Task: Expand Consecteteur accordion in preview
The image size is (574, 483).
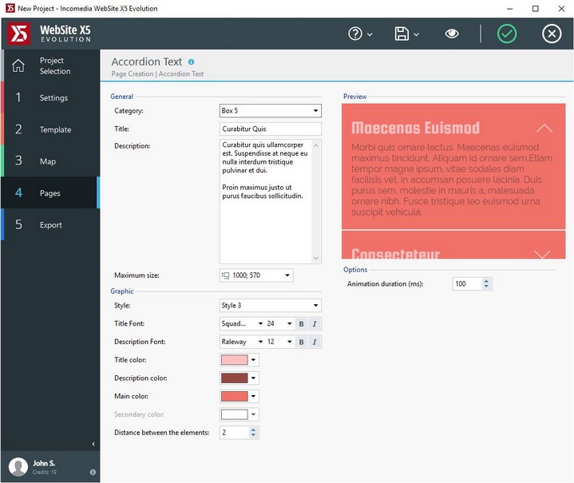Action: click(542, 255)
